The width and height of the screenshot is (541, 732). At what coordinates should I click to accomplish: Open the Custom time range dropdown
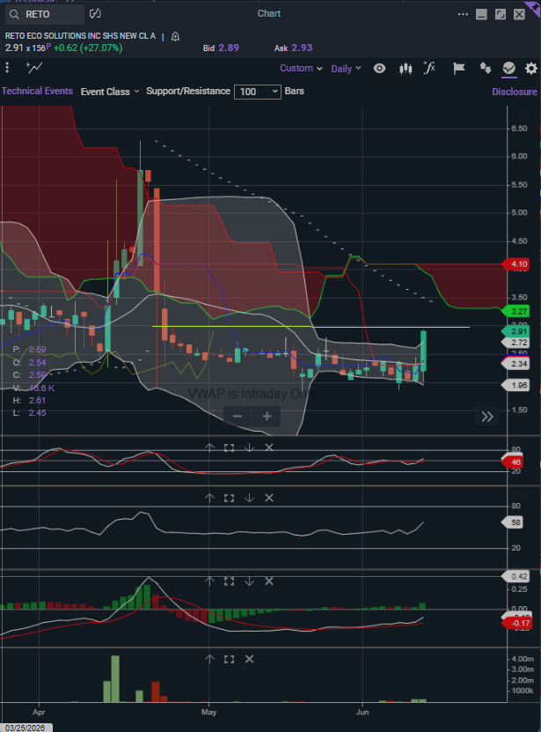pyautogui.click(x=301, y=68)
